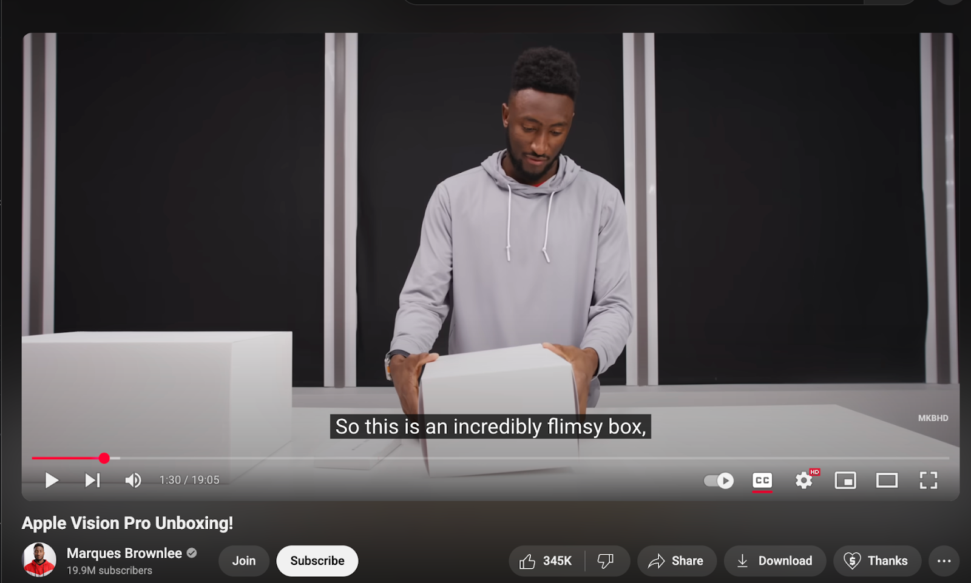Open the more actions menu

944,561
